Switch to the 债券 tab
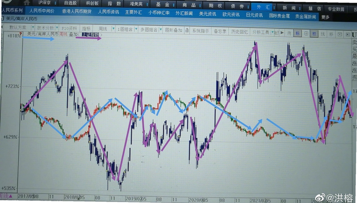The width and height of the screenshot is (357, 203). (237, 6)
